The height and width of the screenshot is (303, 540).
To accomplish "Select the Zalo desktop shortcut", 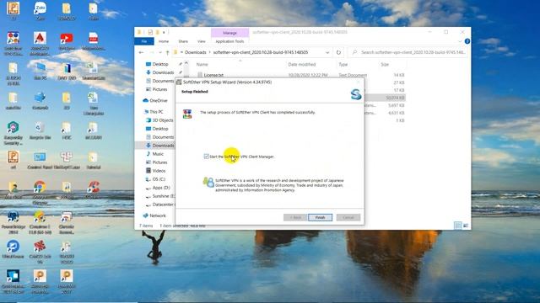I will pyautogui.click(x=40, y=11).
